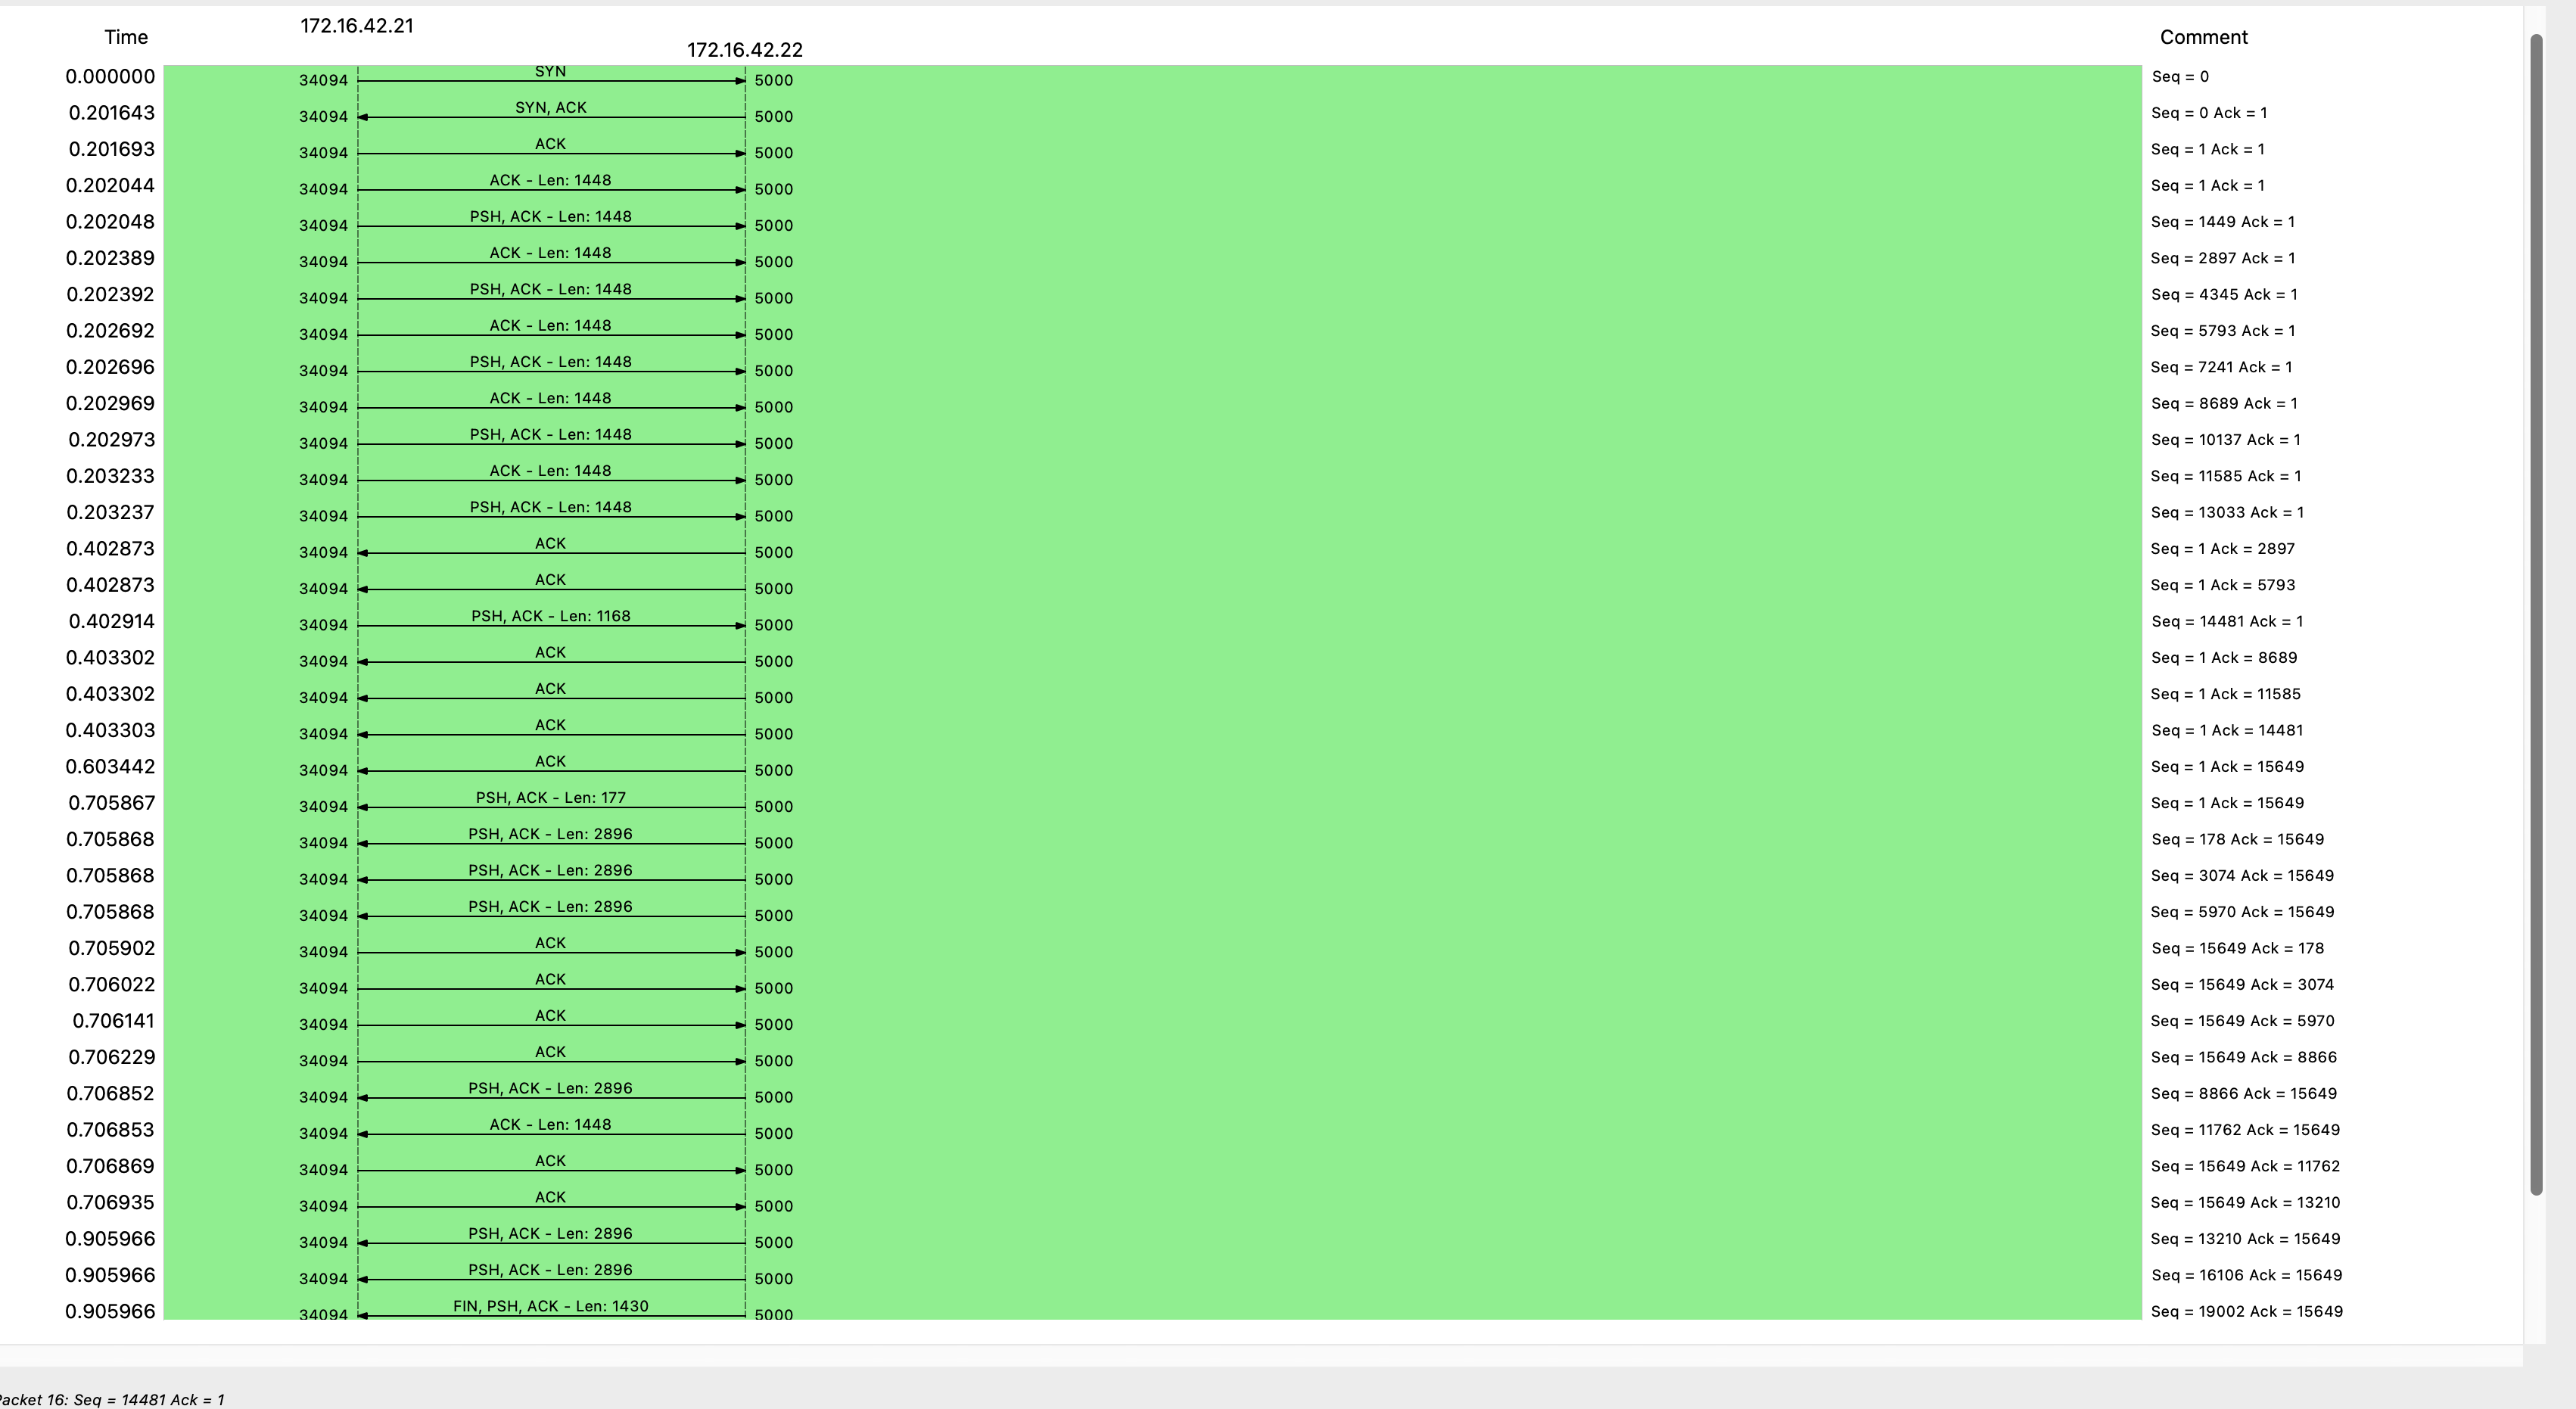
Task: Click the ACK packet at time 0.201693
Action: (550, 149)
